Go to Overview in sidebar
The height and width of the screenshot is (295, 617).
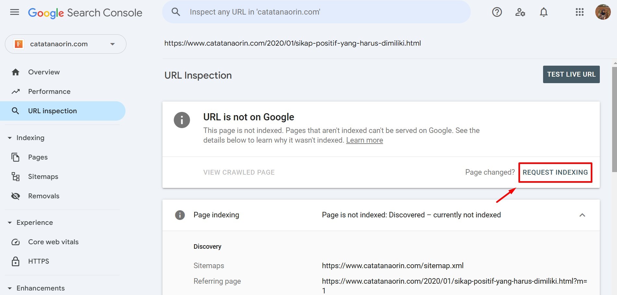point(44,72)
